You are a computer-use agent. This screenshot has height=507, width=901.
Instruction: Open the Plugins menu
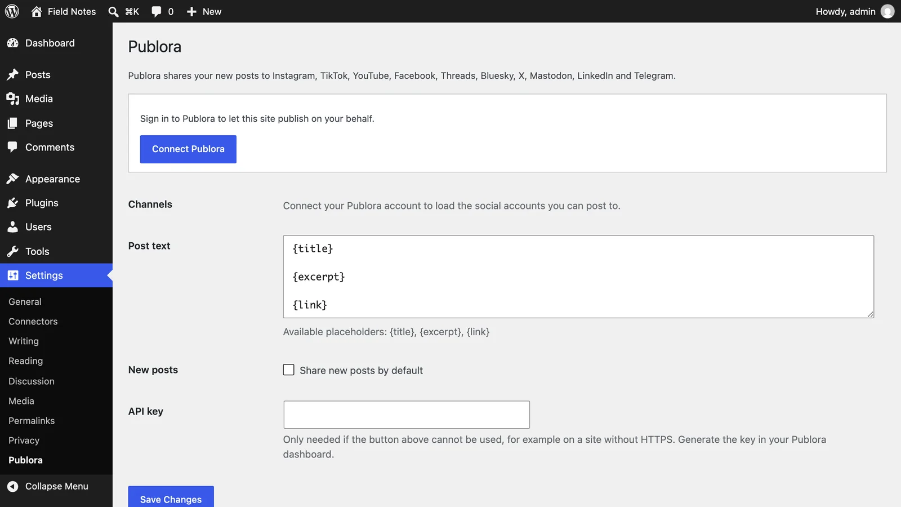56,203
